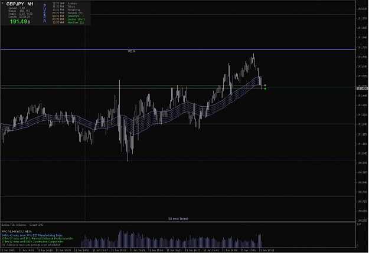The image size is (369, 253).
Task: Select the Swaps value line
Action: (x=21, y=14)
